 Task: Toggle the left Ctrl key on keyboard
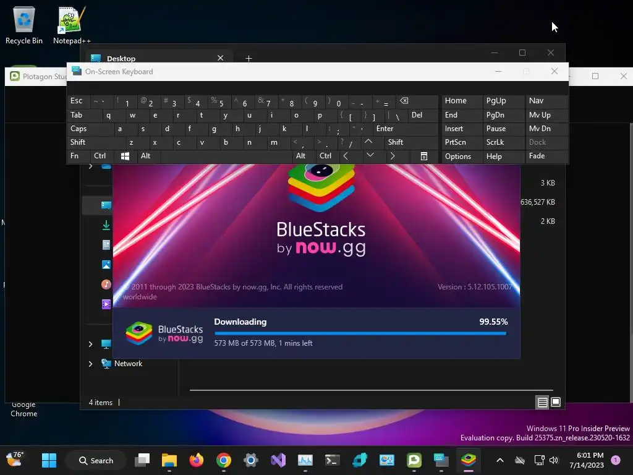click(103, 156)
